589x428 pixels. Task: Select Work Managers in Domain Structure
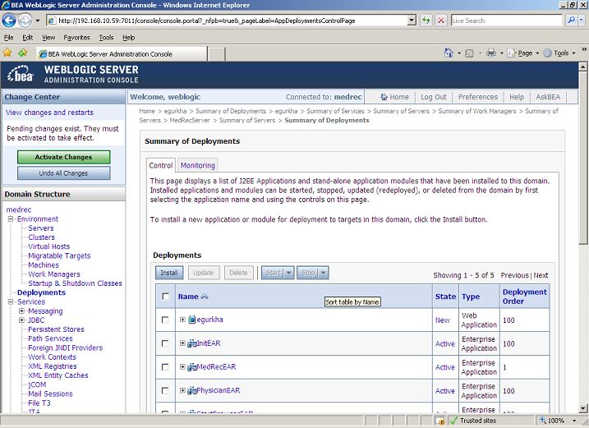click(54, 274)
